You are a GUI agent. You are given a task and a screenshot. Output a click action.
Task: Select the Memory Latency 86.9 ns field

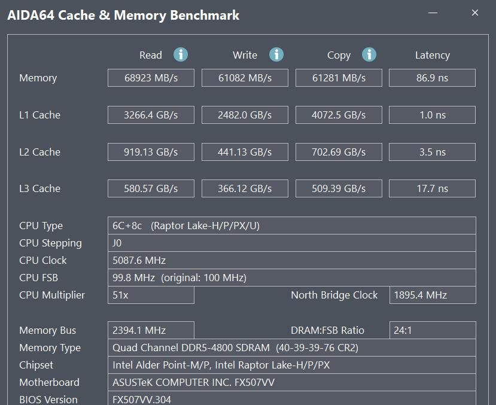(x=432, y=78)
